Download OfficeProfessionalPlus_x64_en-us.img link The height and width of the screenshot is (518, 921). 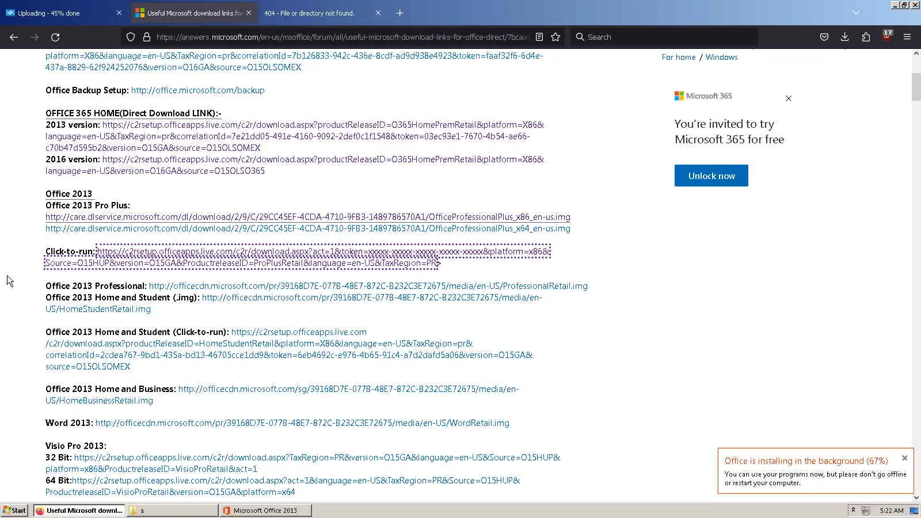308,228
